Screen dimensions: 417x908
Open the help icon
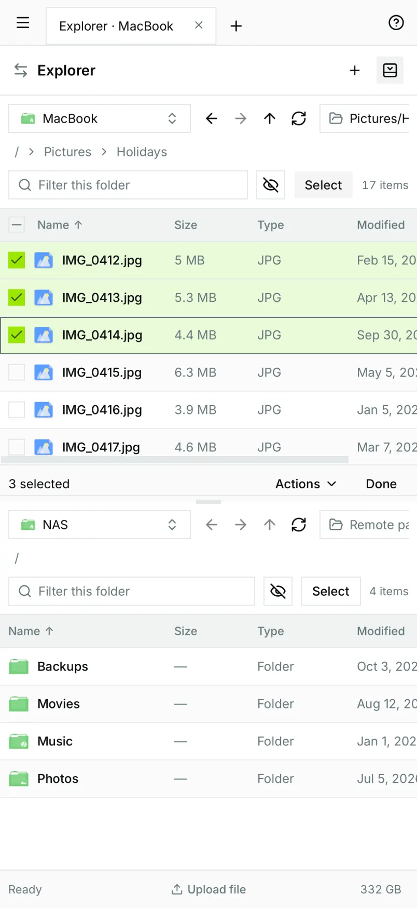396,22
